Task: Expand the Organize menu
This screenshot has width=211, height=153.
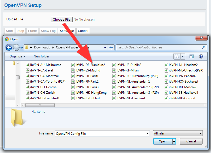Action: [17, 56]
